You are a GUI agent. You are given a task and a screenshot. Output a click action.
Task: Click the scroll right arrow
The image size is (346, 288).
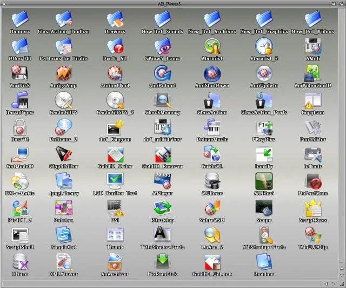point(334,283)
